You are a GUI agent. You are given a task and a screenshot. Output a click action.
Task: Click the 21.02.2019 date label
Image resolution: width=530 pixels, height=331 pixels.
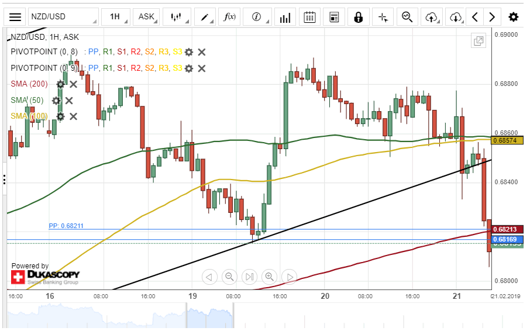tap(505, 296)
